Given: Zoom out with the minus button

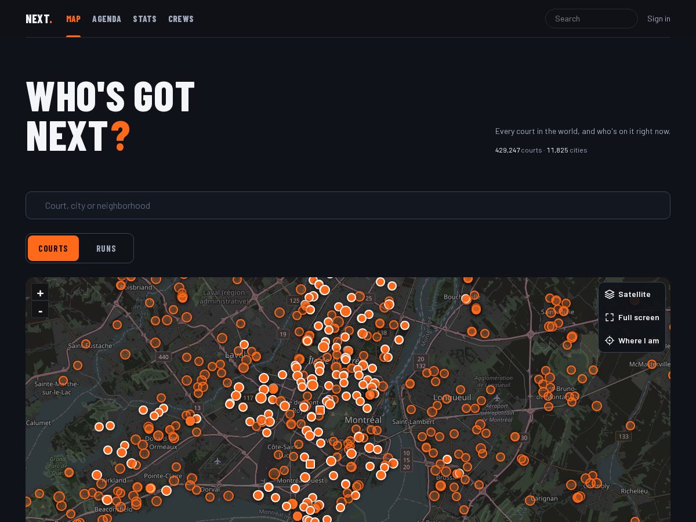Looking at the screenshot, I should pos(40,310).
